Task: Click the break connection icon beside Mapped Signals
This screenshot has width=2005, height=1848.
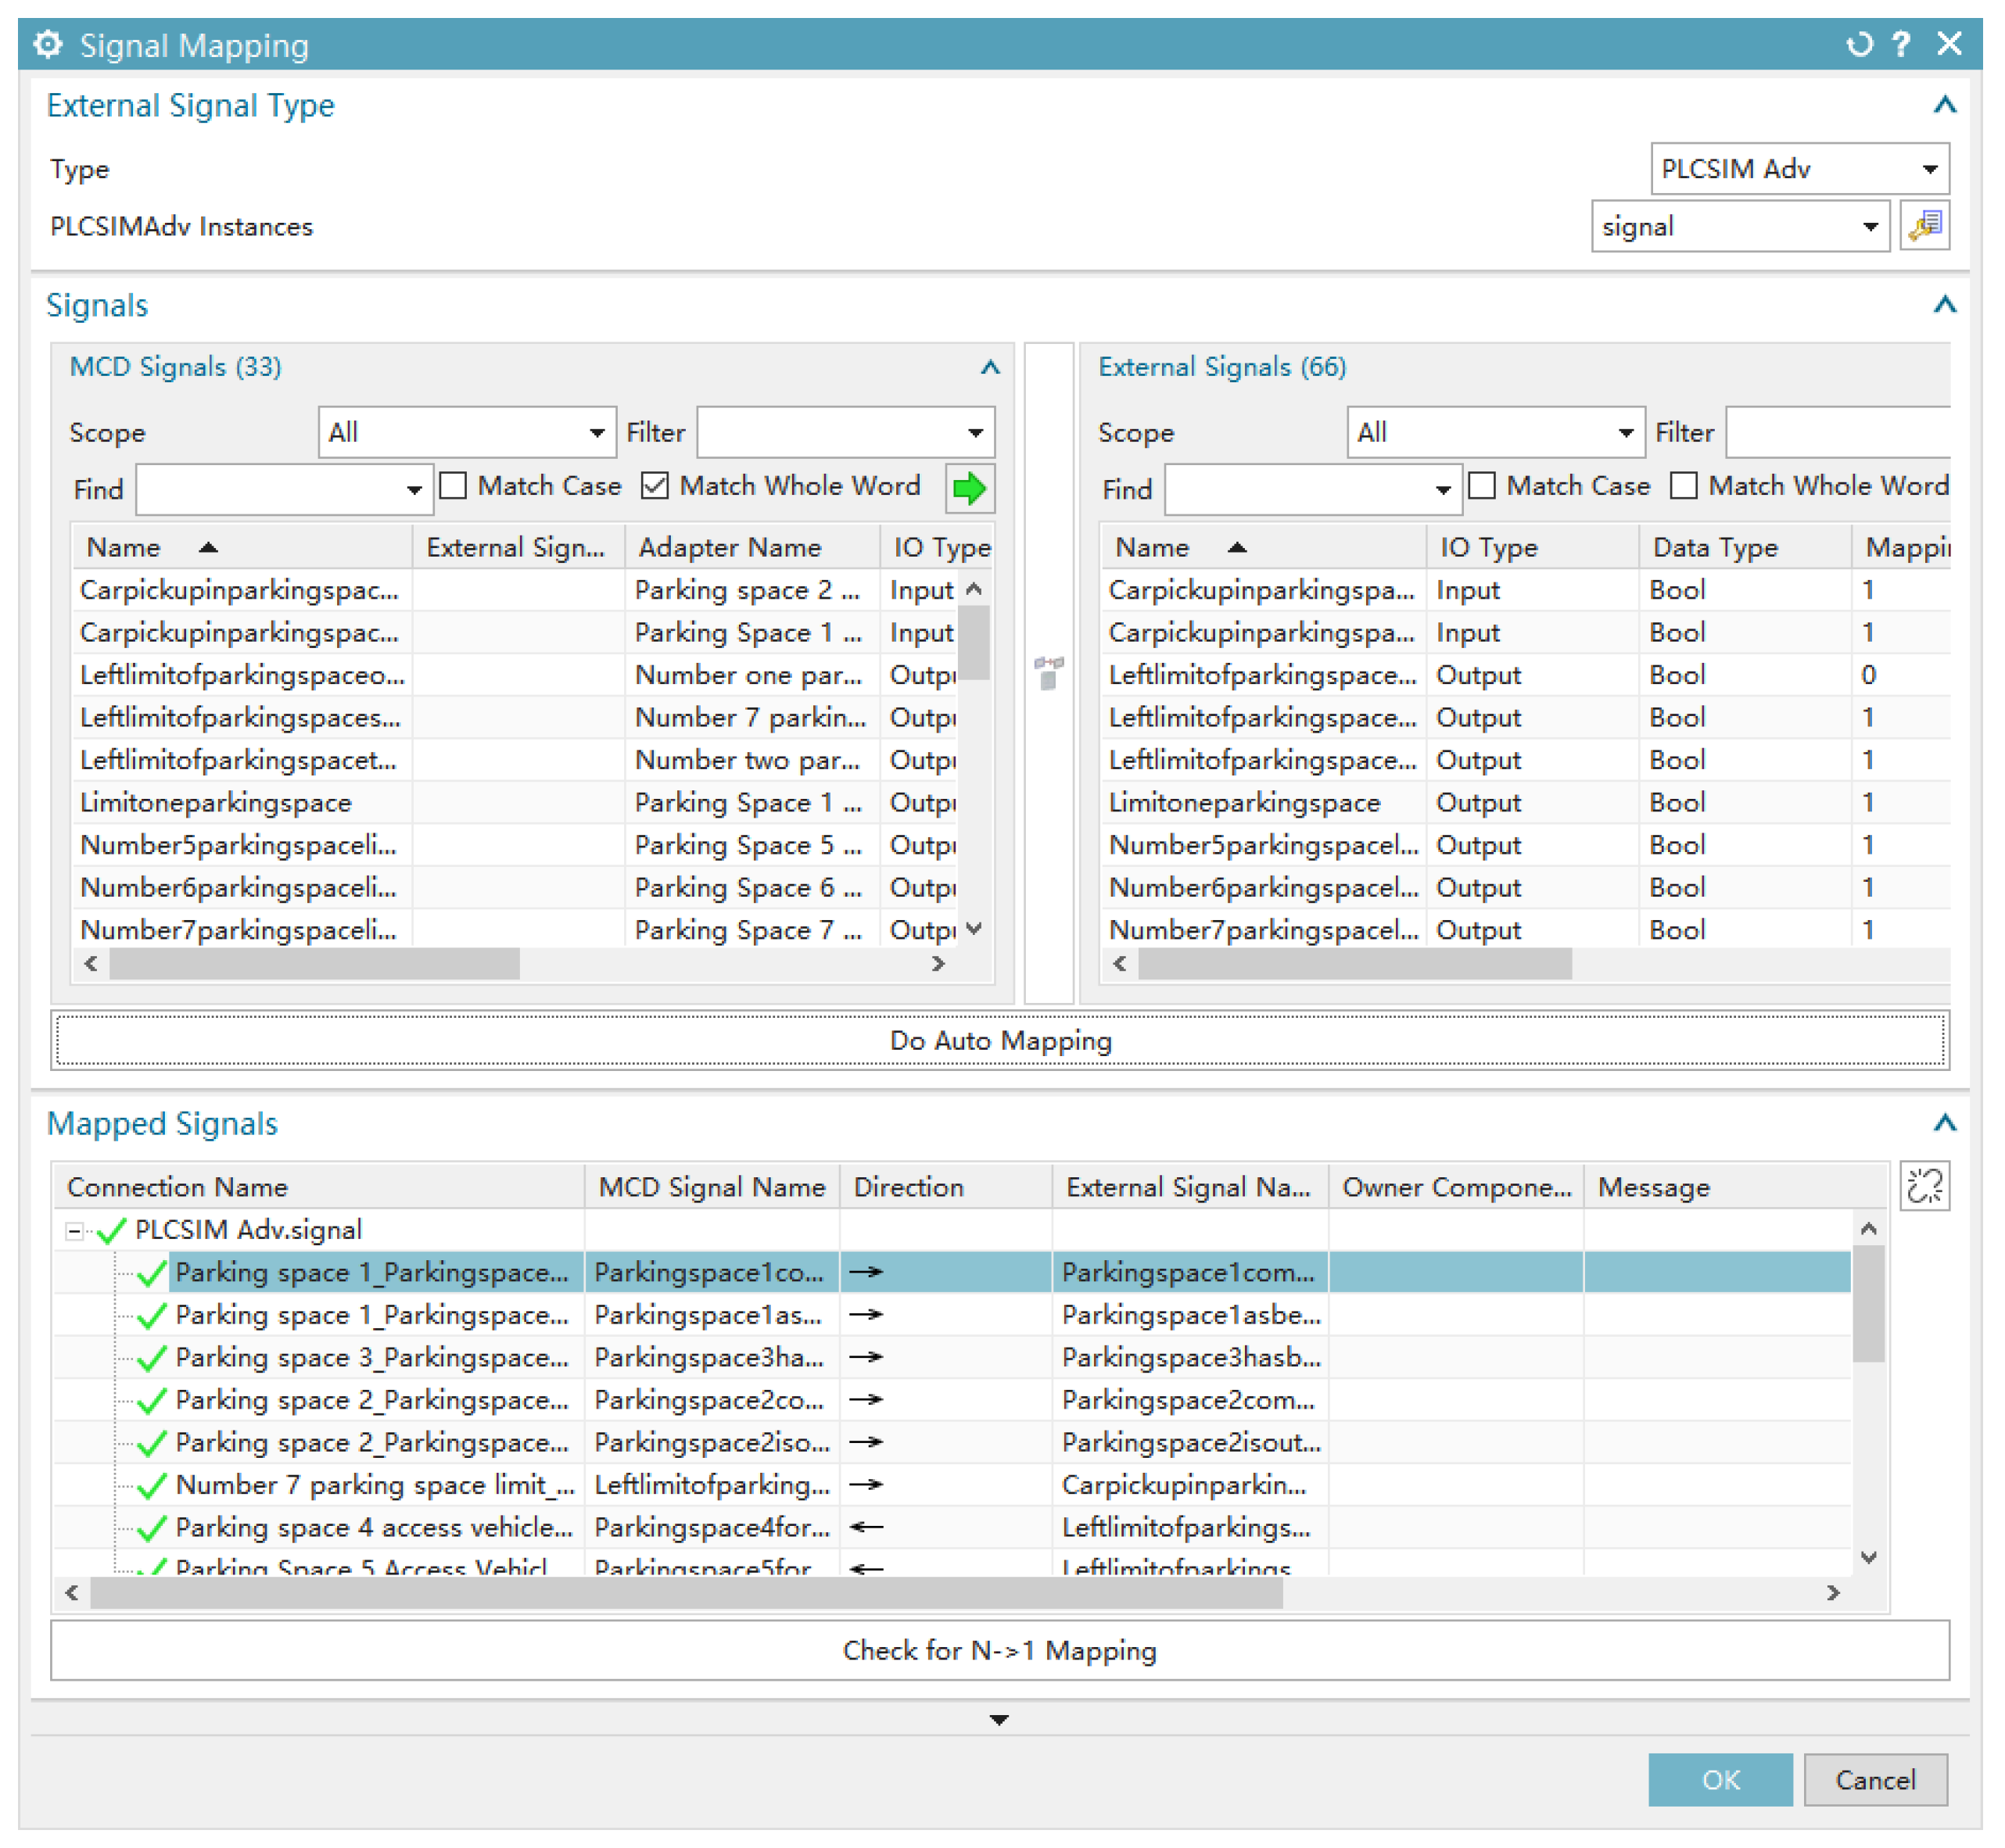Action: [1924, 1187]
